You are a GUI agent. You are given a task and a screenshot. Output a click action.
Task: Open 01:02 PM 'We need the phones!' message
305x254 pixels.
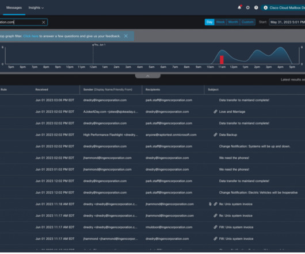[234, 170]
